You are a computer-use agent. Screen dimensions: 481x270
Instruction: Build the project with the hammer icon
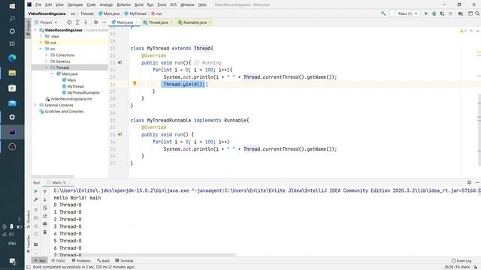[x=383, y=13]
